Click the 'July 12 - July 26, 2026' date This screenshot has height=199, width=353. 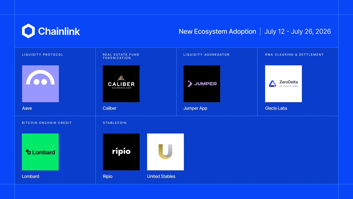[298, 32]
